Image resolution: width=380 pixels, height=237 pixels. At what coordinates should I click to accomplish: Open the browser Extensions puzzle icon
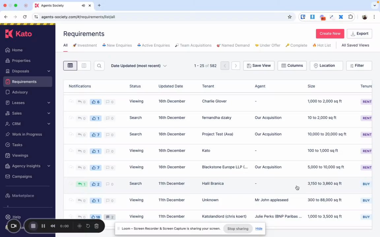[350, 17]
